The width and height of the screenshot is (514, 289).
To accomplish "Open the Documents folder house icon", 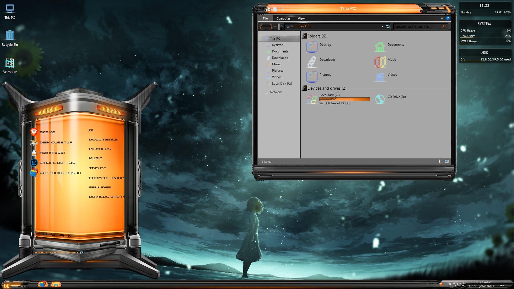I will pos(380,47).
